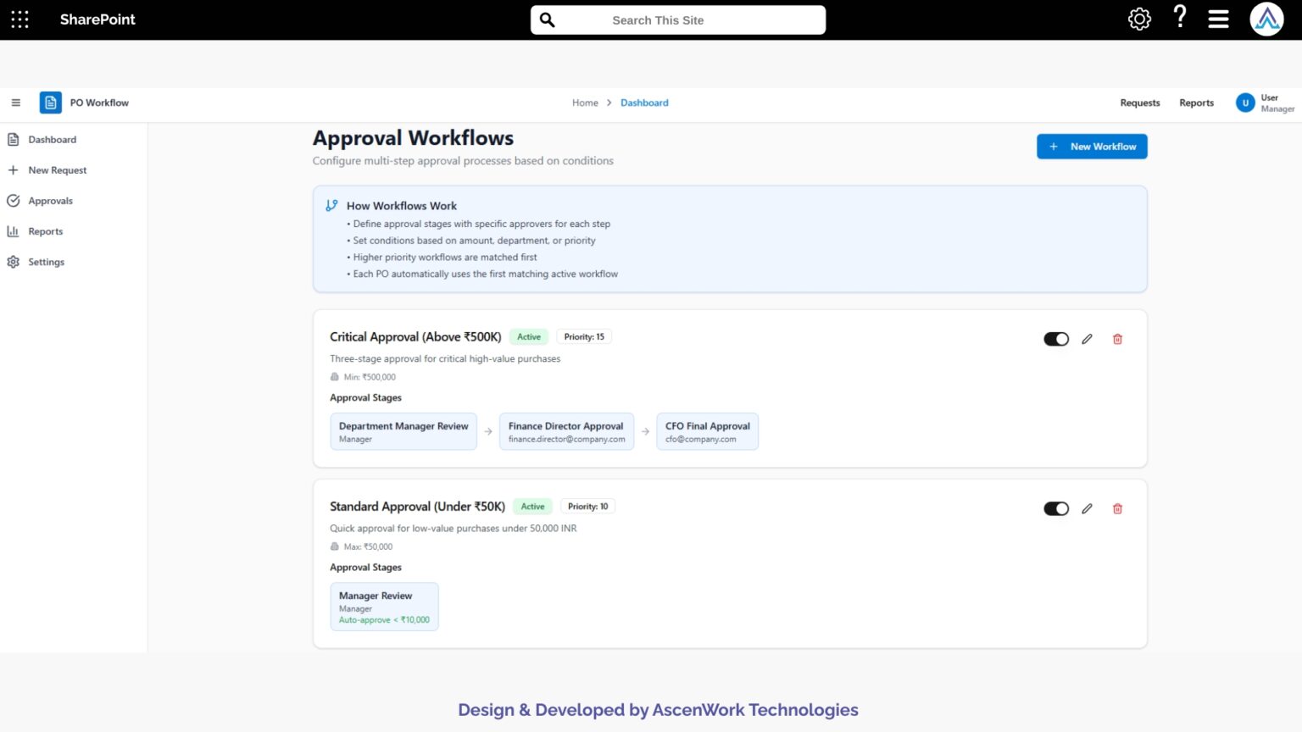This screenshot has height=732, width=1302.
Task: Disable the Critical Approval workflow
Action: click(x=1056, y=338)
